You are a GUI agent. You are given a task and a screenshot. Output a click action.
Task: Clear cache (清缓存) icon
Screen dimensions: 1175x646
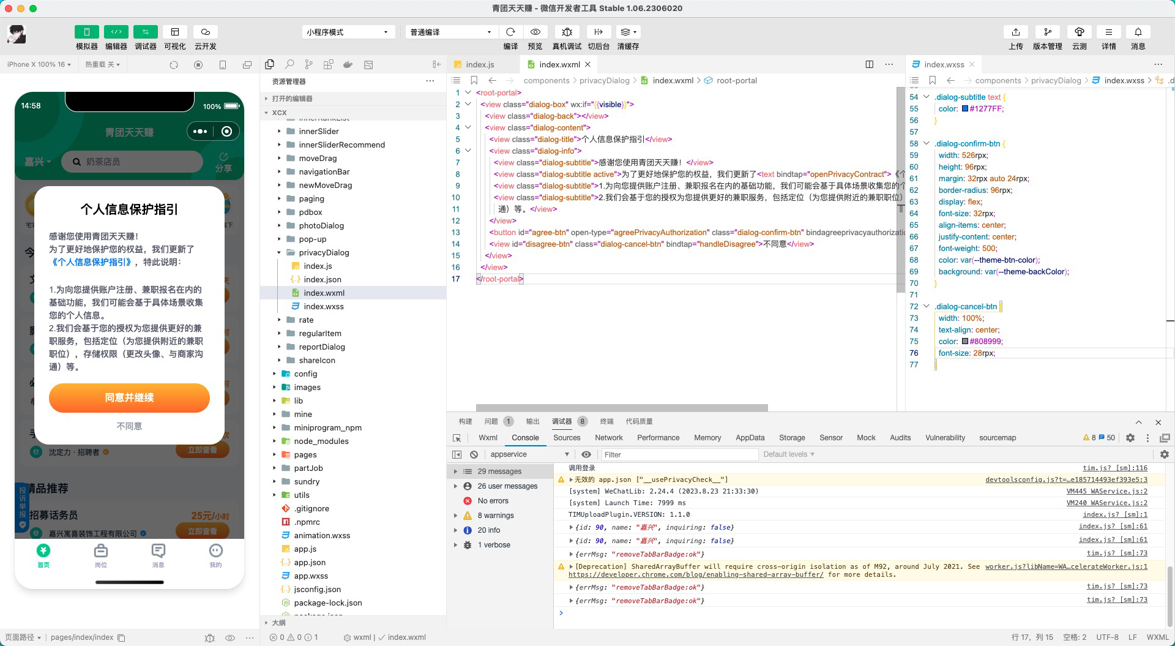click(628, 32)
